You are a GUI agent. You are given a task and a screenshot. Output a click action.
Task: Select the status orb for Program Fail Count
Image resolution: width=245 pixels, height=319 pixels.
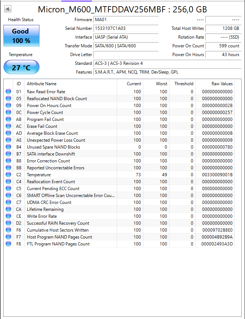coord(8,119)
